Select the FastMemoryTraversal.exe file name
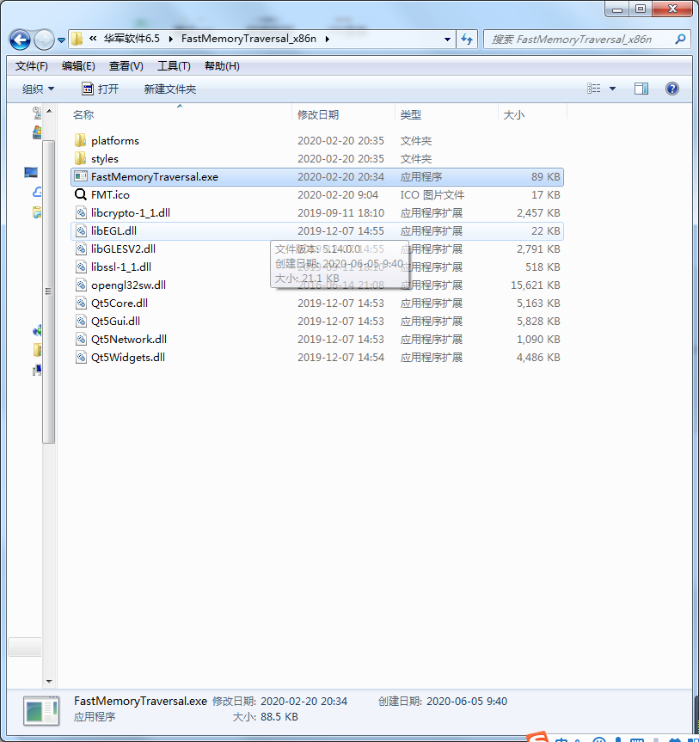Screen dimensions: 699x742 coord(155,176)
